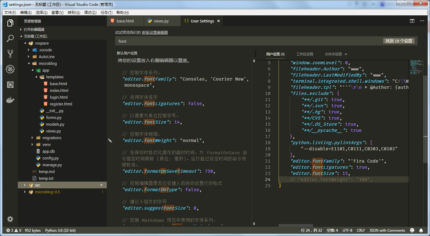Expand the microblog-0.5 folder

coord(47,192)
